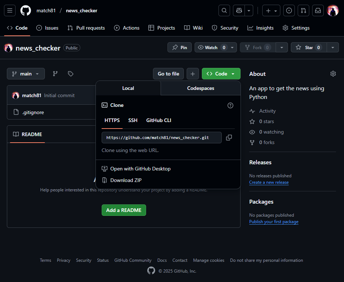The width and height of the screenshot is (344, 282).
Task: Open the user avatar menu
Action: click(332, 10)
